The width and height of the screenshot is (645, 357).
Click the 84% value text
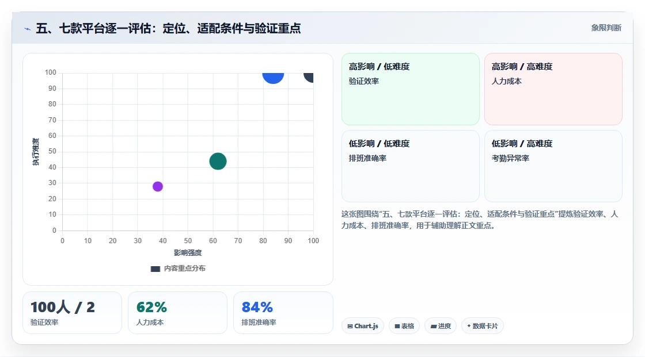(257, 308)
